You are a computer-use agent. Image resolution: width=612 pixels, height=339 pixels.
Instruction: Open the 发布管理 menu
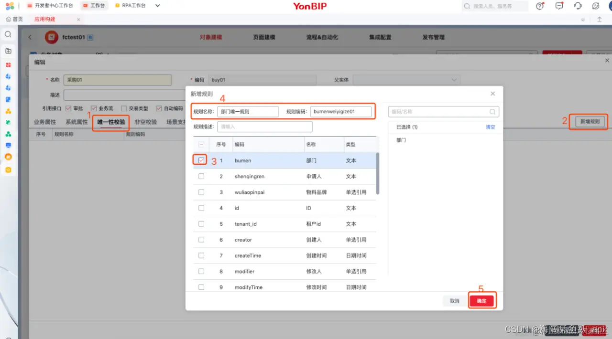click(x=433, y=37)
